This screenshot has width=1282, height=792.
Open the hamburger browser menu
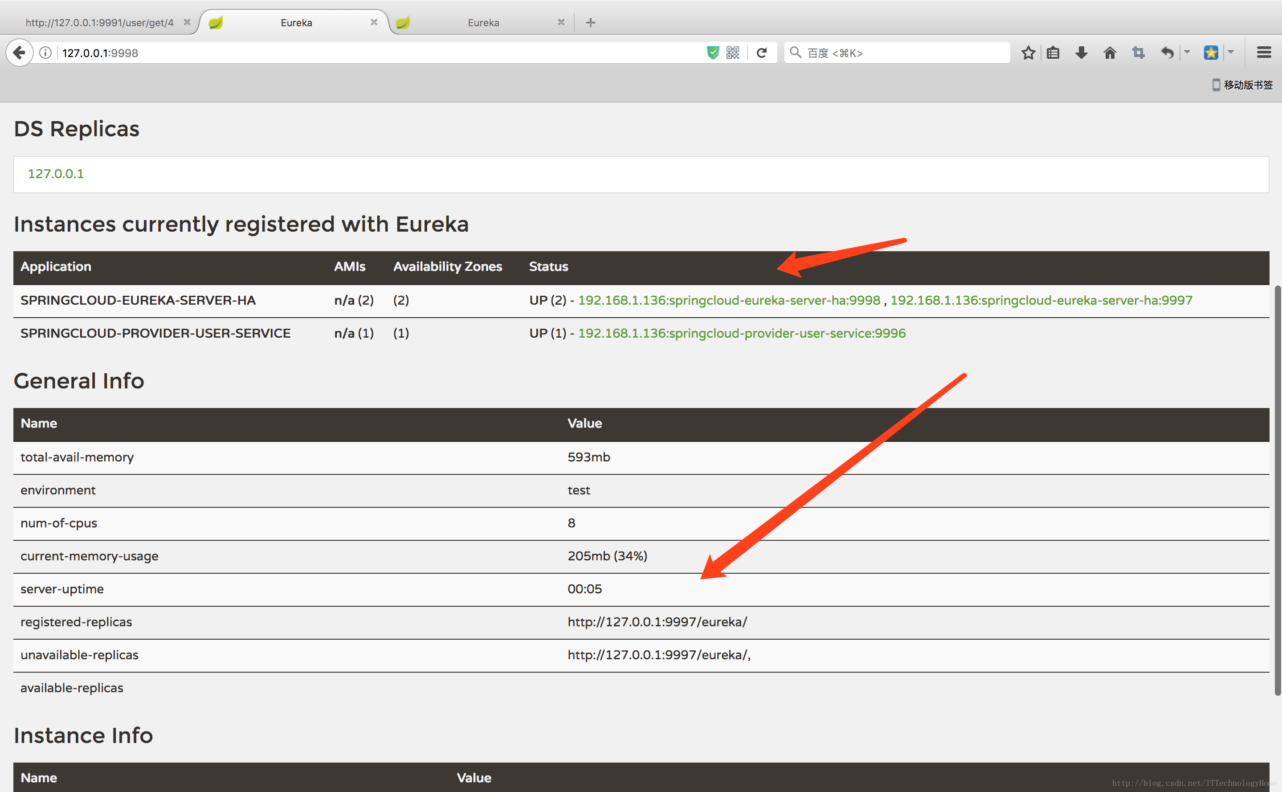click(1264, 53)
